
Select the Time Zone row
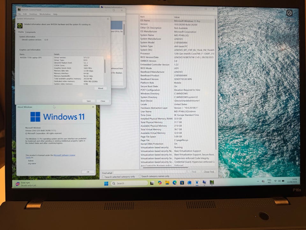(x=177, y=115)
